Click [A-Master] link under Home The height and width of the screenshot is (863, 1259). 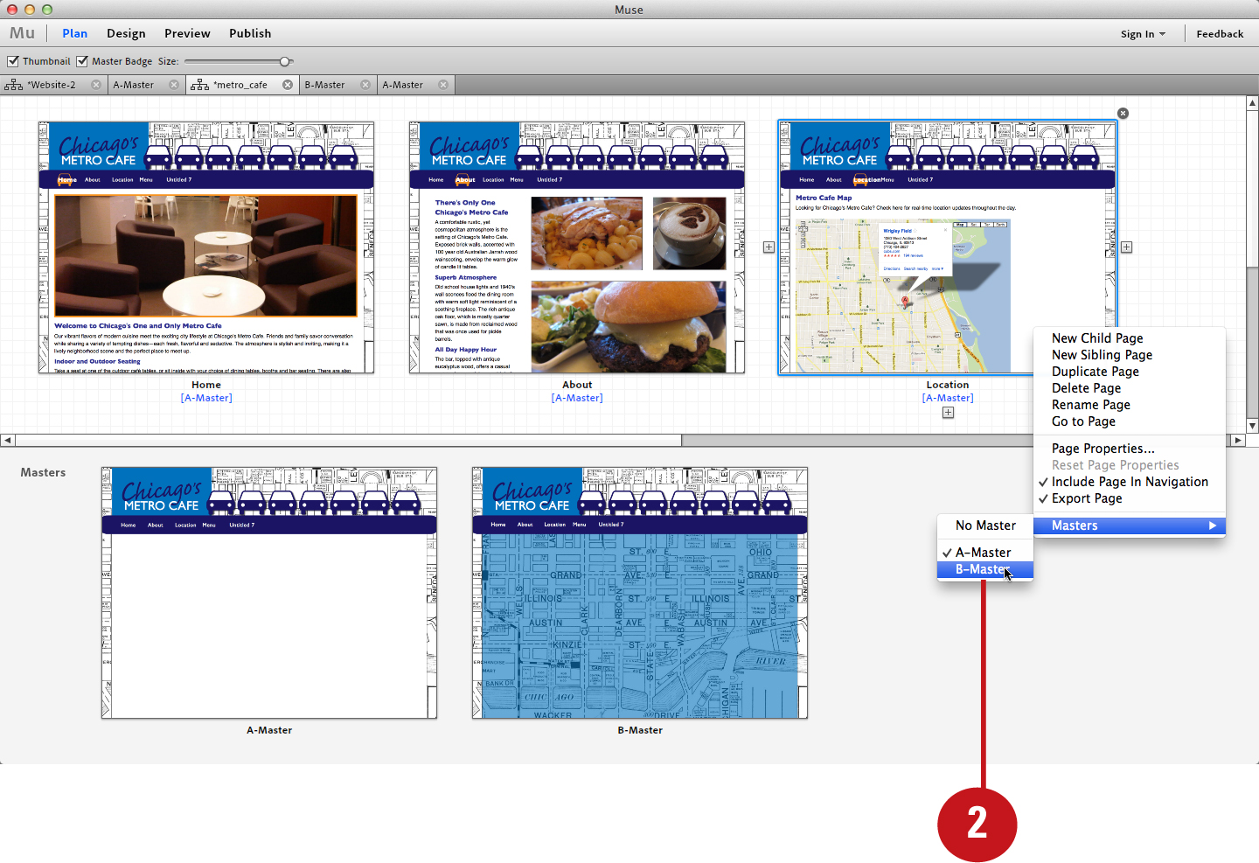click(x=206, y=398)
